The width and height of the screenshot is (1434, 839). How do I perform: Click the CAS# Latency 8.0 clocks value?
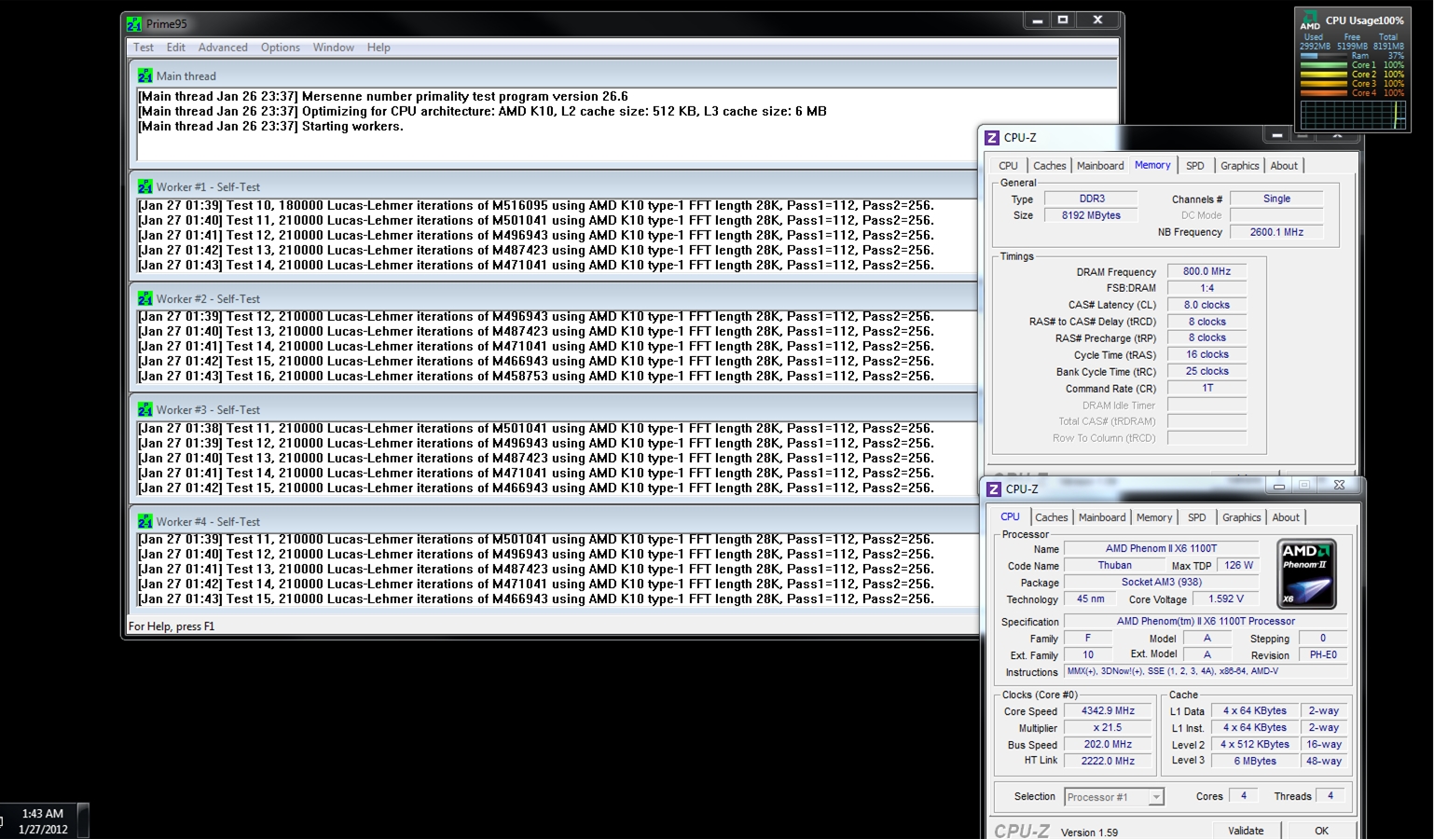point(1206,305)
